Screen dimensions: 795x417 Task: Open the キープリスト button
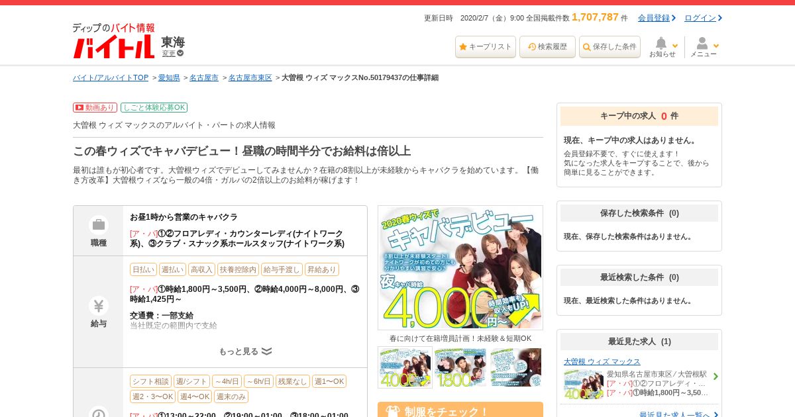(486, 47)
